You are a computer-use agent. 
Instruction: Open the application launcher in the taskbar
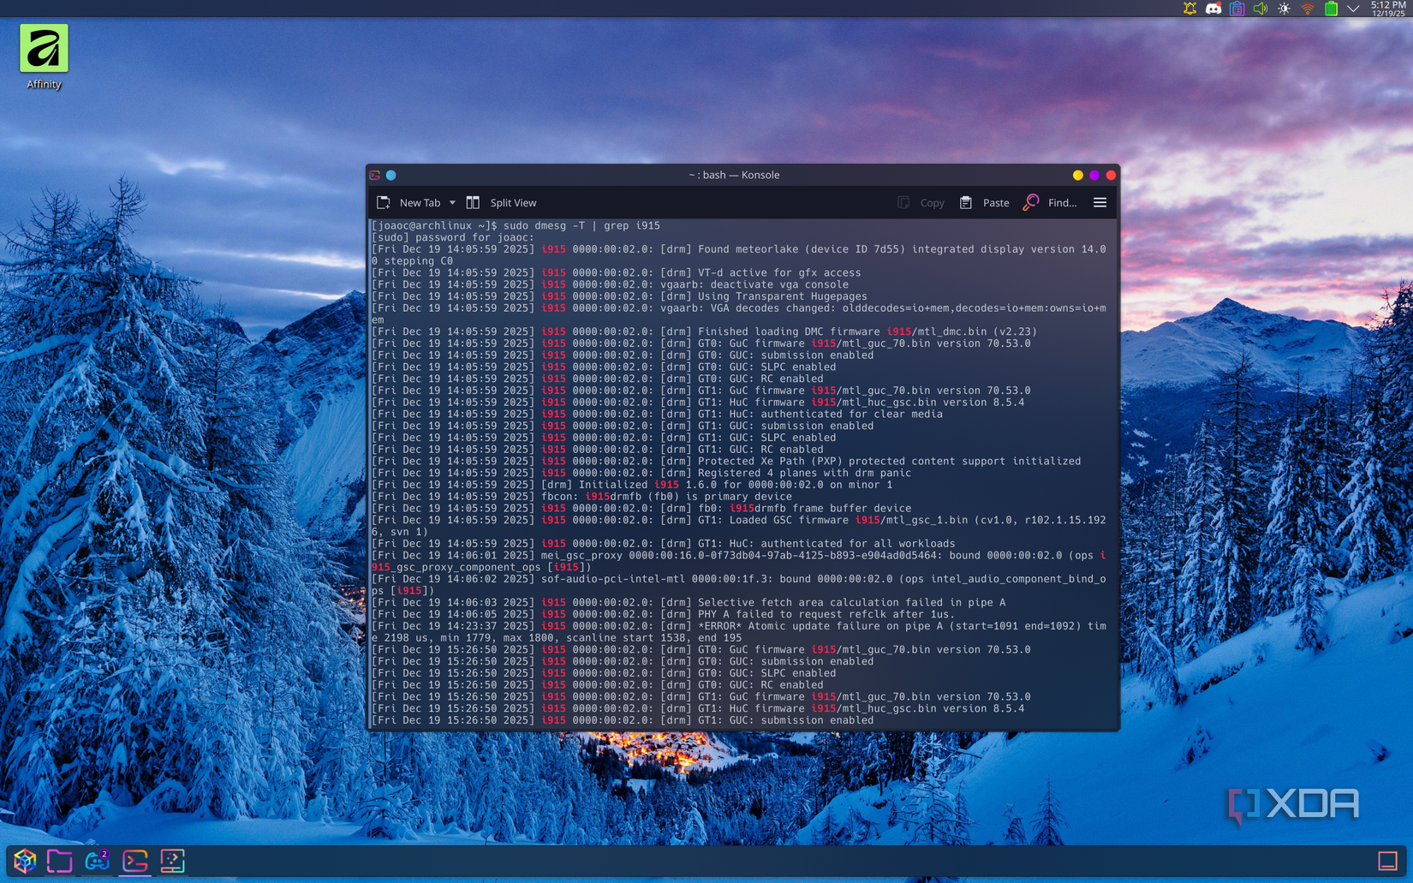pos(25,861)
